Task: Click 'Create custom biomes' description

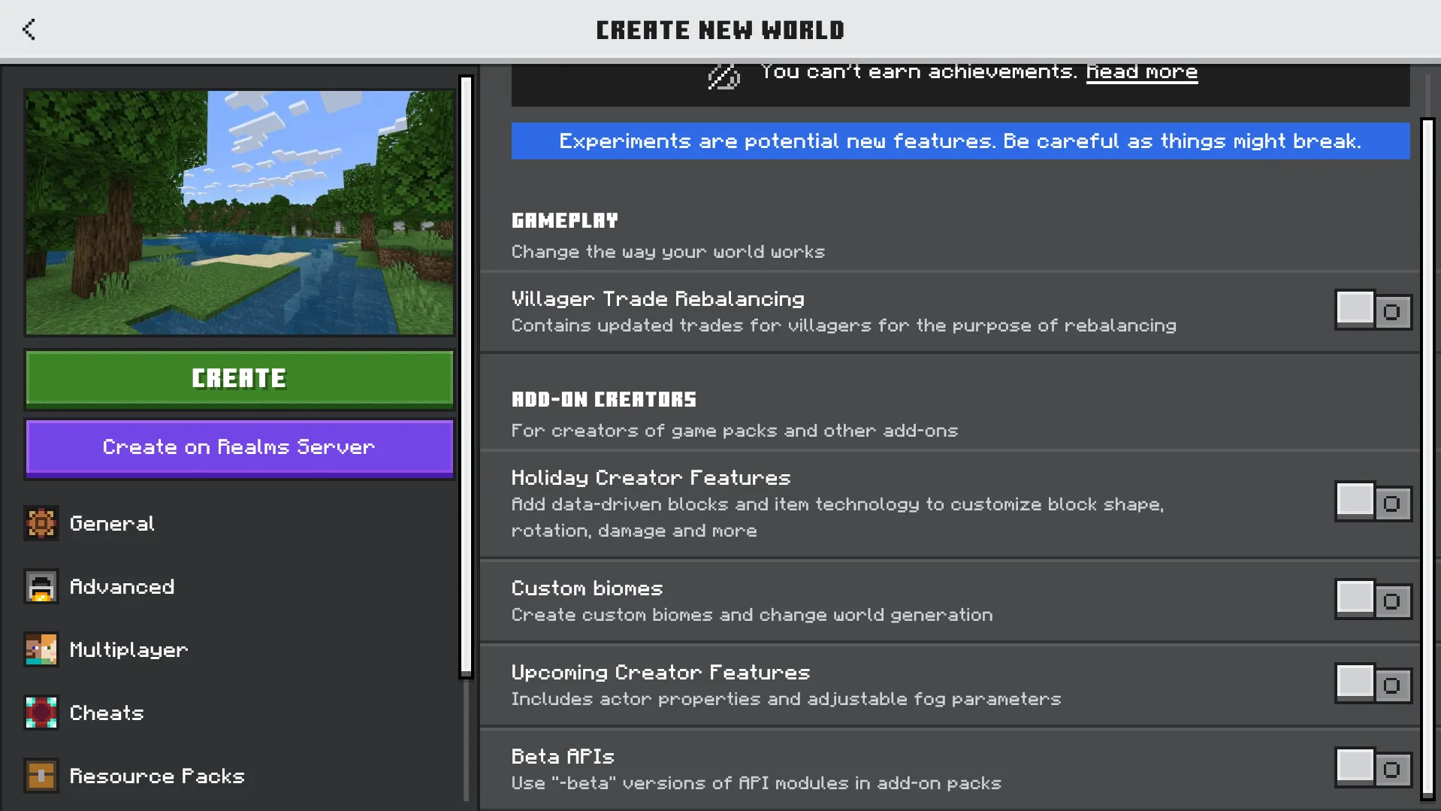Action: pyautogui.click(x=752, y=615)
